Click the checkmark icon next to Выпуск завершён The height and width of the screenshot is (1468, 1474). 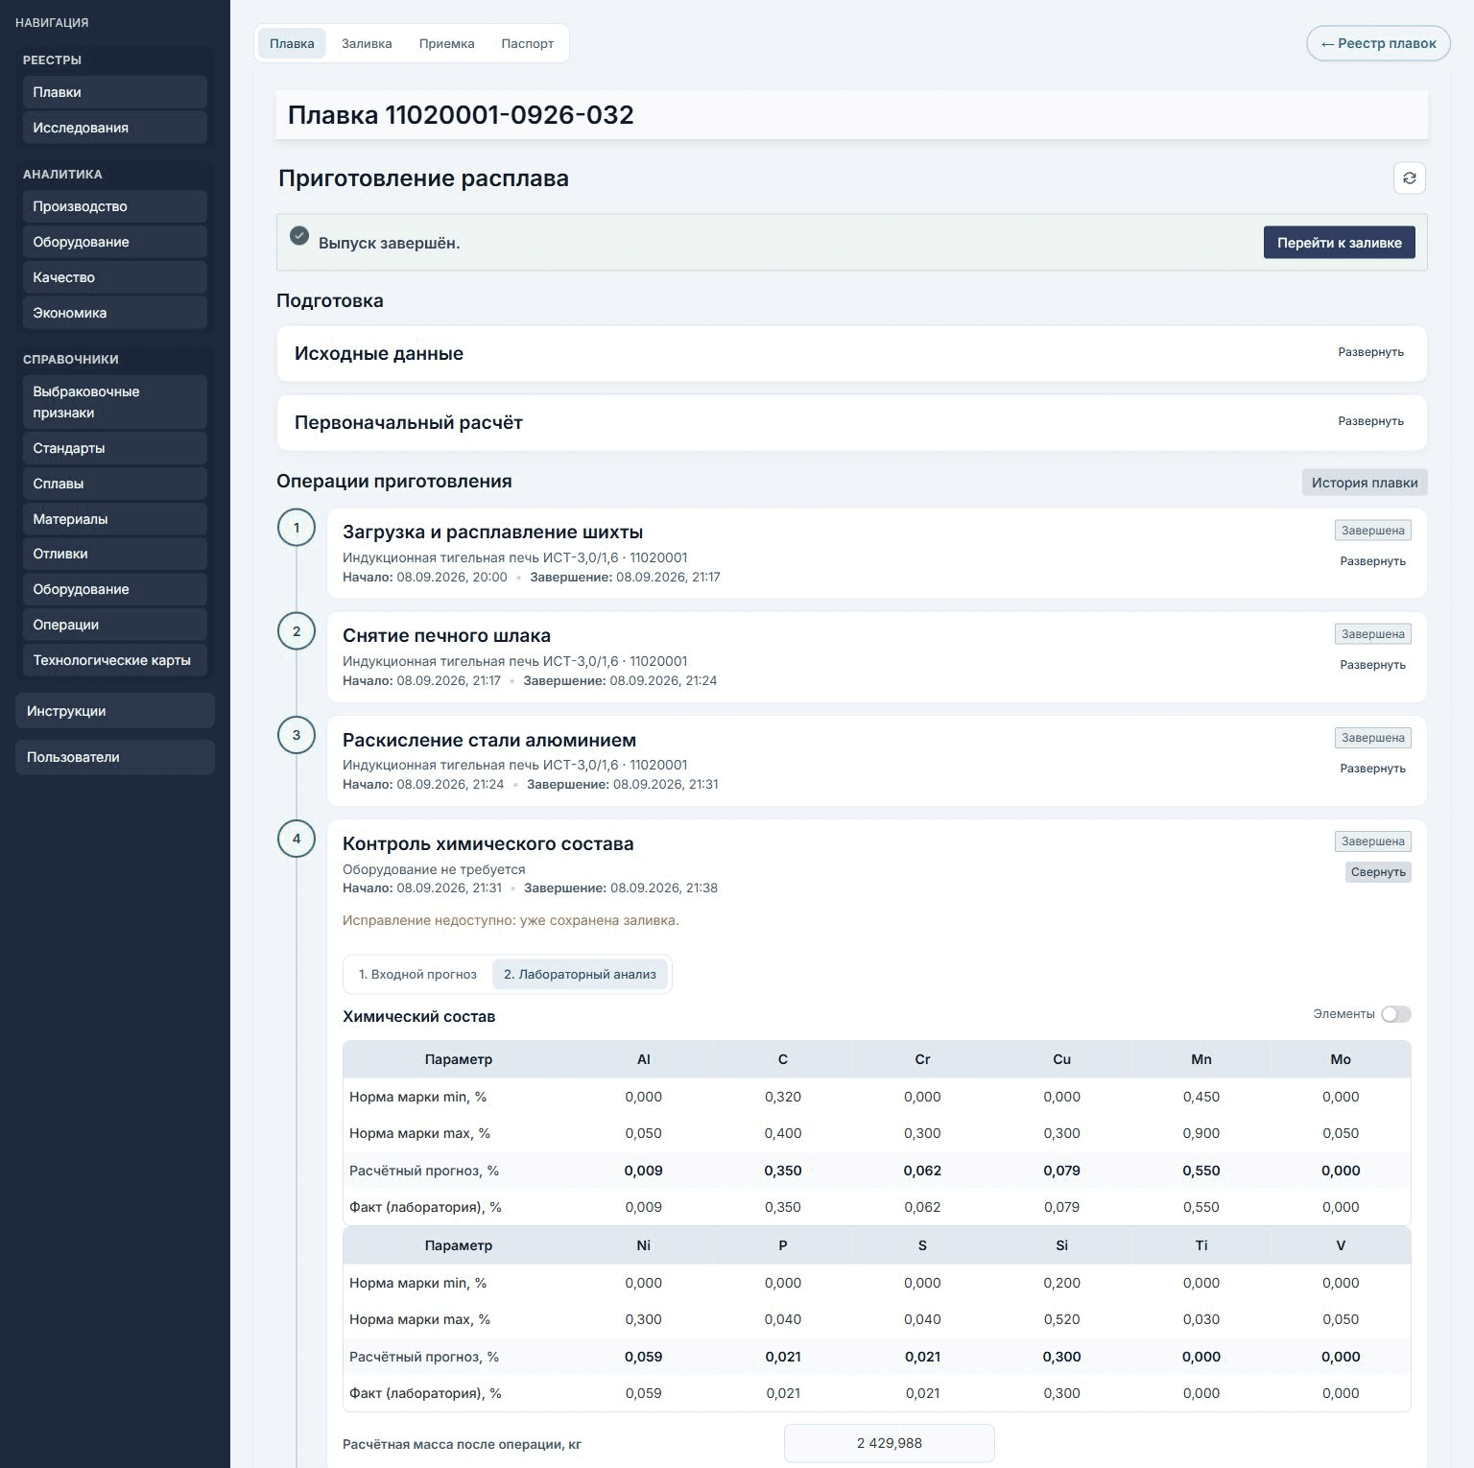(299, 235)
